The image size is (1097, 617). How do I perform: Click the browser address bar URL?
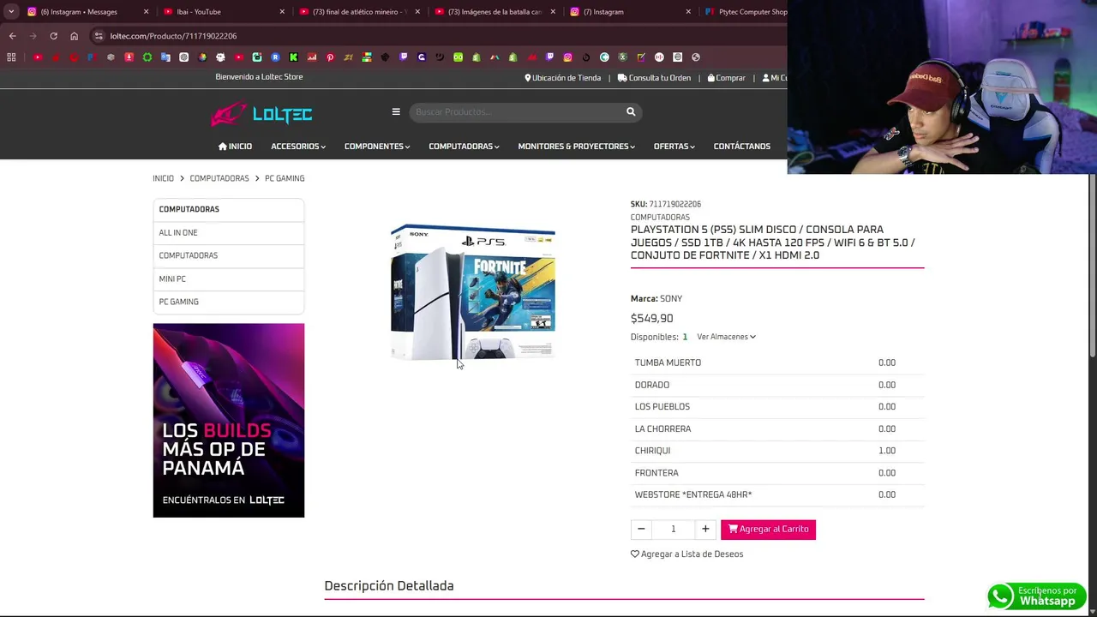173,36
